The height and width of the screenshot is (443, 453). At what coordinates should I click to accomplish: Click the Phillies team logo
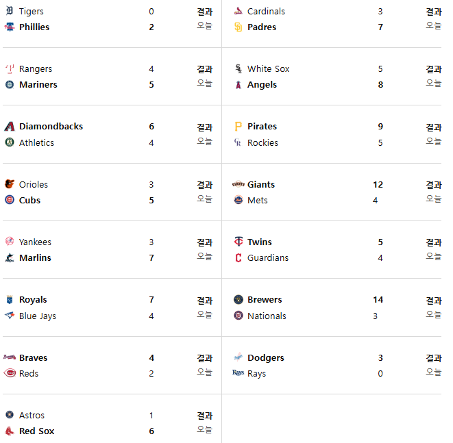point(10,27)
